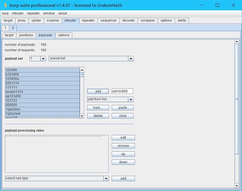
Task: Click the up button for processing rules
Action: click(x=123, y=154)
